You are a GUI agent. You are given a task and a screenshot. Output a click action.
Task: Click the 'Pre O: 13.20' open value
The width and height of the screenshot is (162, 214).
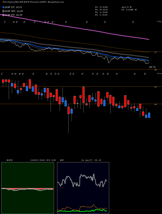click(x=102, y=7)
